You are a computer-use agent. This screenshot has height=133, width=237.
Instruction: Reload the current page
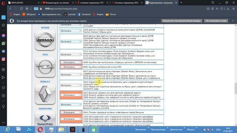[x=21, y=9]
